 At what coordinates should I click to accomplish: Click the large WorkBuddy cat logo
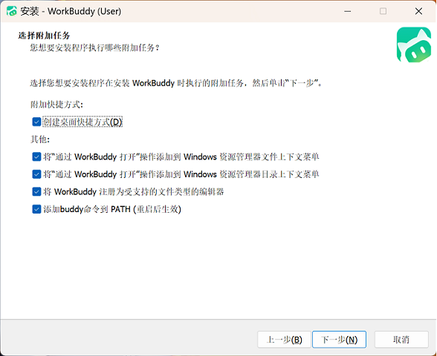(x=413, y=44)
